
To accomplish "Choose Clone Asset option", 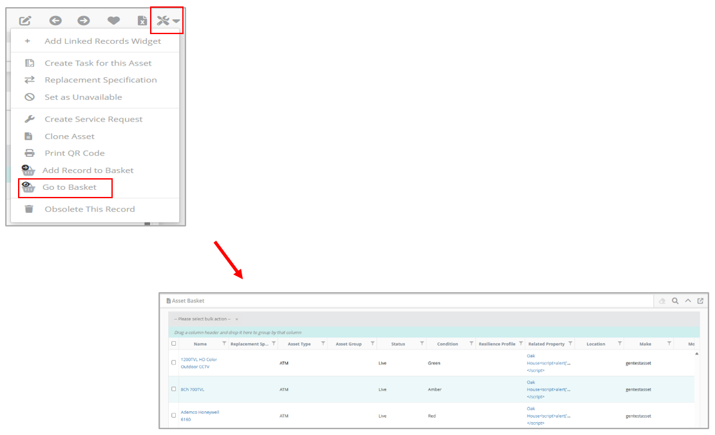I will (x=95, y=136).
